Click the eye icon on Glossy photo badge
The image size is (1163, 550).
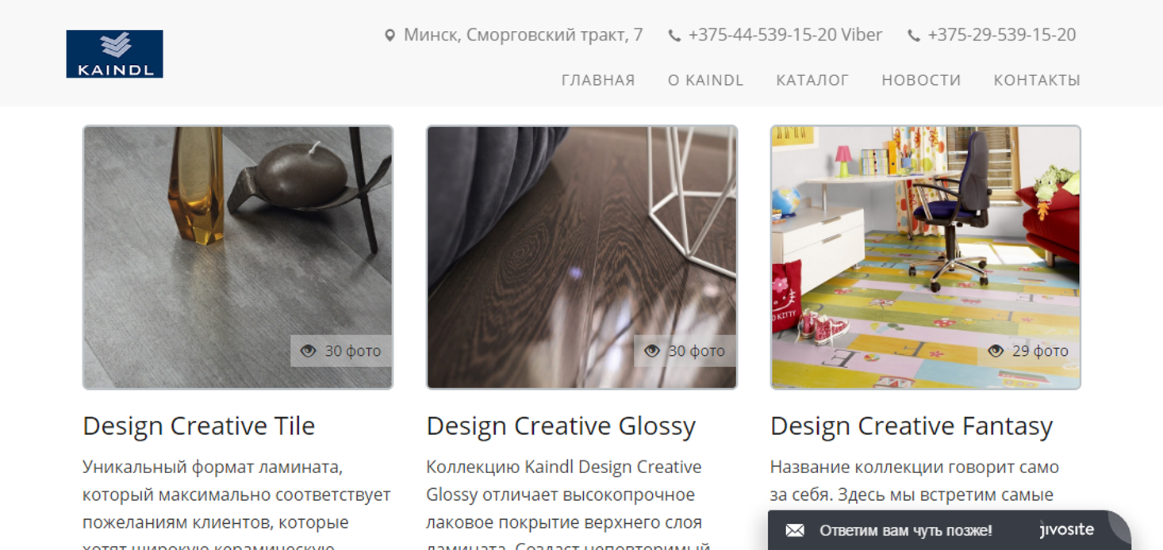coord(652,350)
